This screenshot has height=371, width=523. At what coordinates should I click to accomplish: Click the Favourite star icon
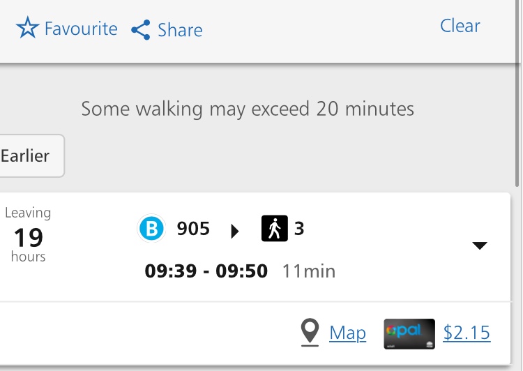27,29
